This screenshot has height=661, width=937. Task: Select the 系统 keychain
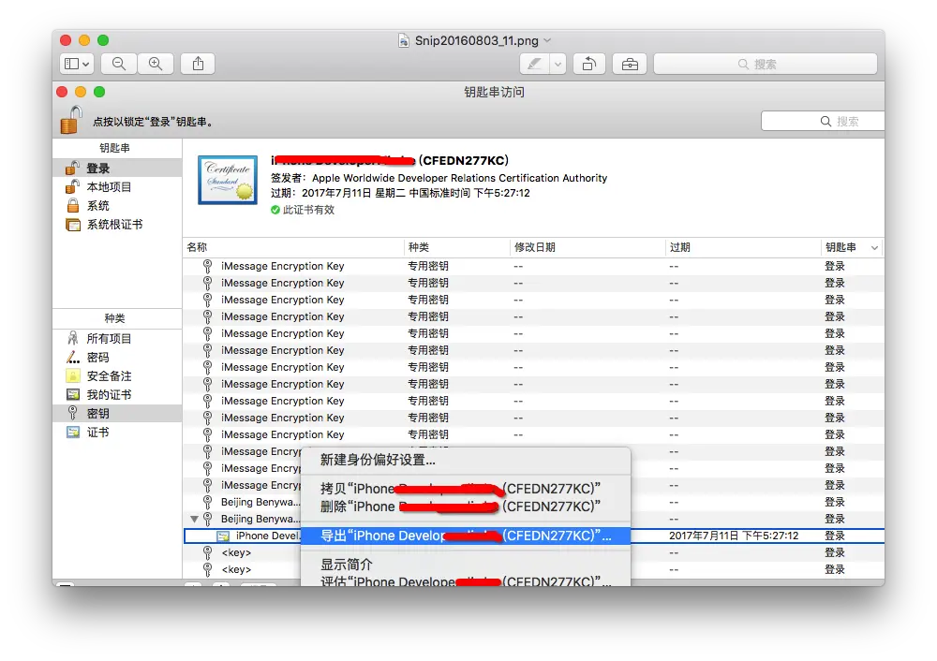(117, 205)
